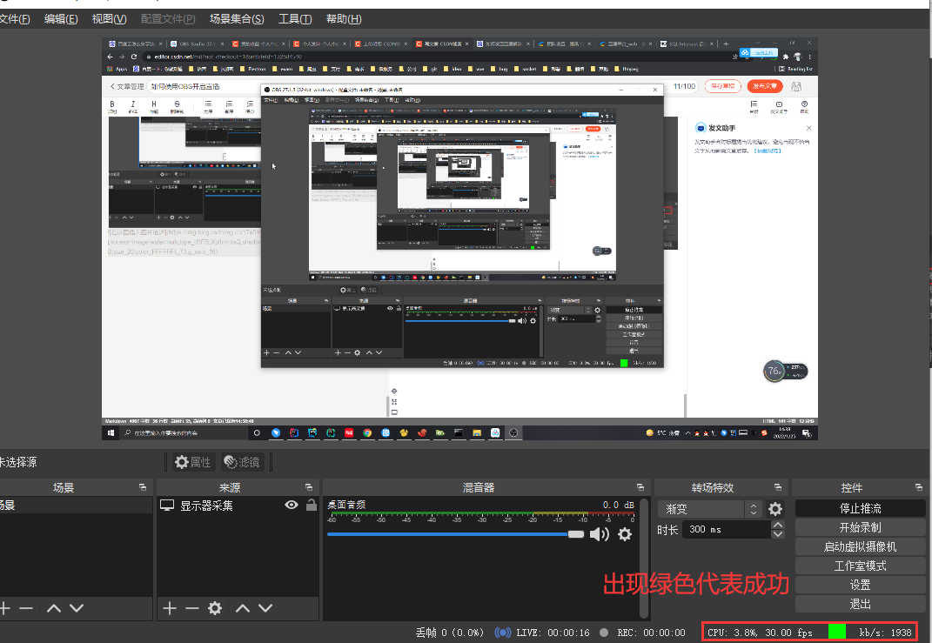Move the scene down in the list

pos(76,608)
